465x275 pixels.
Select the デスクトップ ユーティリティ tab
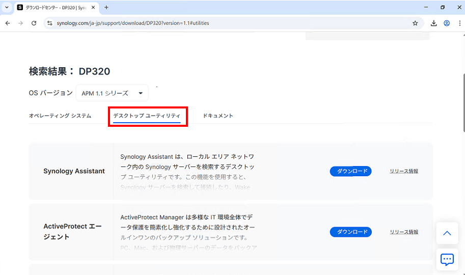click(x=147, y=116)
